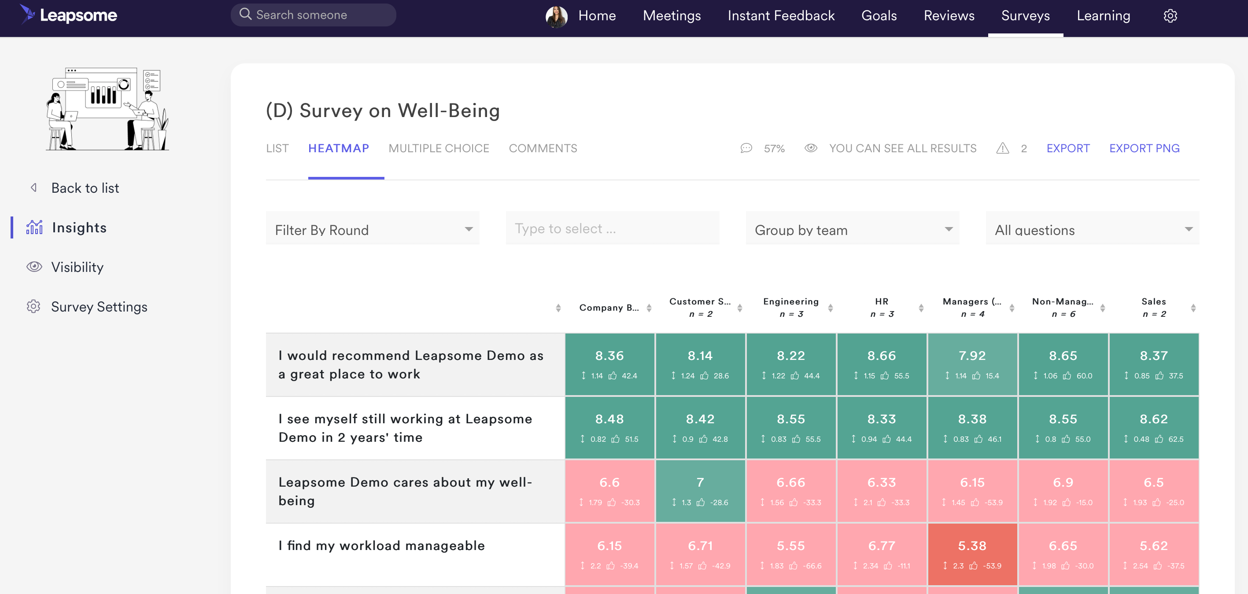
Task: Click the HR 8.66 recommend cell
Action: (881, 364)
